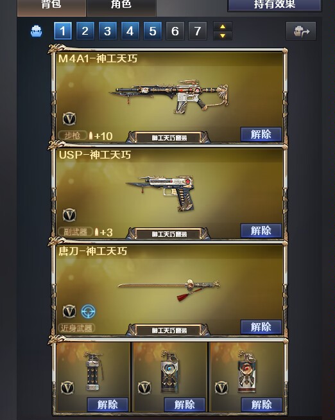The image size is (335, 420).
Task: Click the down arrow next to slot 7
Action: (x=223, y=35)
